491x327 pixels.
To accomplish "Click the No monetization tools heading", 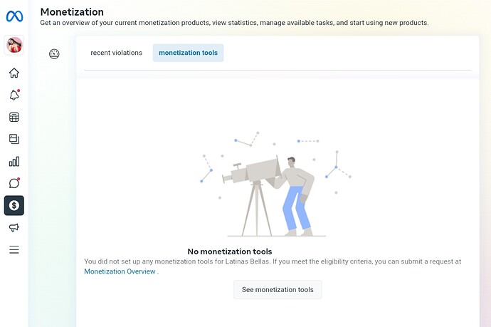I will click(x=230, y=251).
